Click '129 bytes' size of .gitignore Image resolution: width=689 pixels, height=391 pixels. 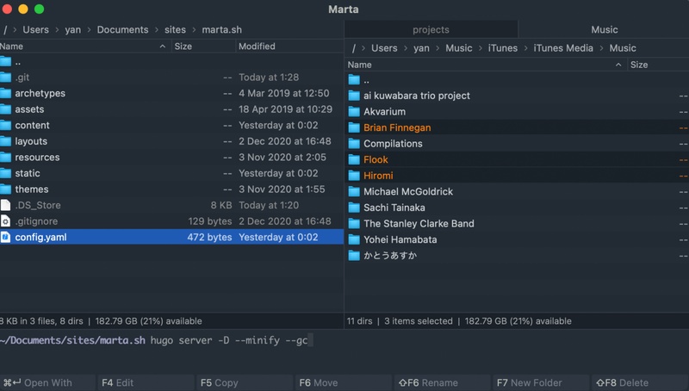pyautogui.click(x=210, y=221)
